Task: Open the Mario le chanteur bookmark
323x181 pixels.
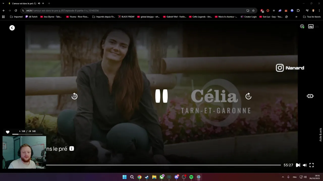Action: tap(226, 17)
